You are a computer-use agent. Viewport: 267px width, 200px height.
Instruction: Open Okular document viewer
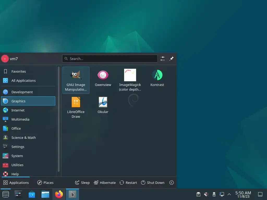(x=103, y=107)
